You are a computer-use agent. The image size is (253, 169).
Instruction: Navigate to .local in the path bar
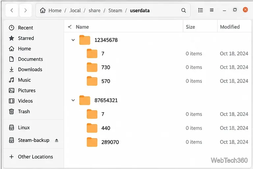(x=75, y=11)
